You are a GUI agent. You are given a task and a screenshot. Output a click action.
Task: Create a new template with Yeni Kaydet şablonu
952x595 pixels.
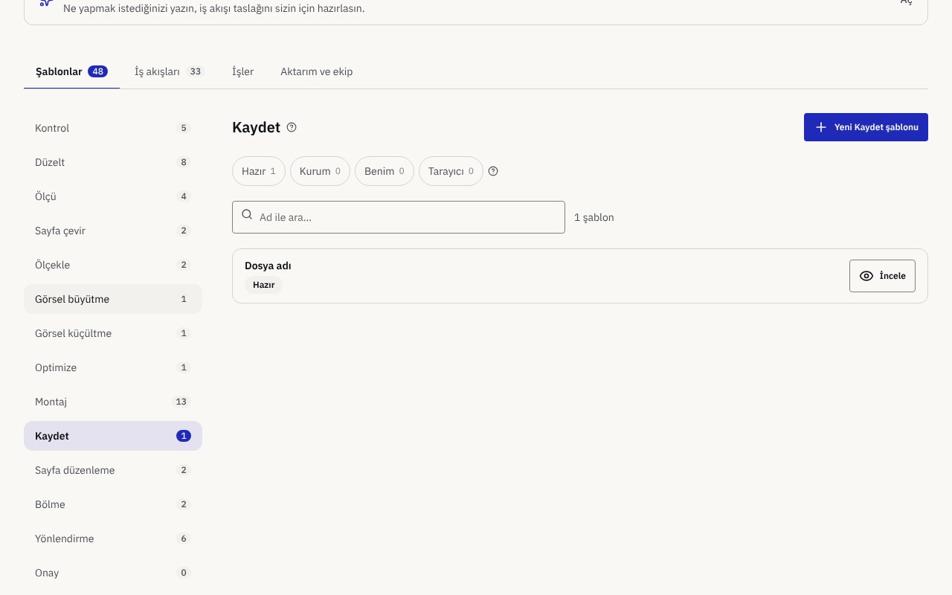[x=866, y=127]
